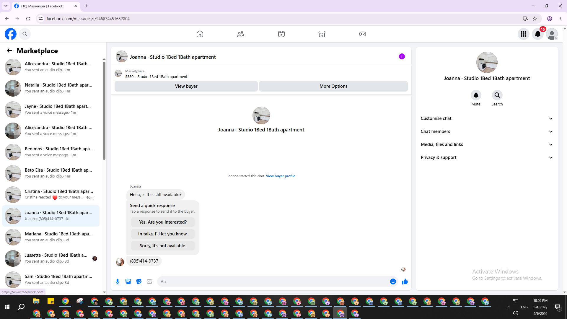The image size is (567, 319).
Task: Open conversation information purple icon
Action: (402, 56)
